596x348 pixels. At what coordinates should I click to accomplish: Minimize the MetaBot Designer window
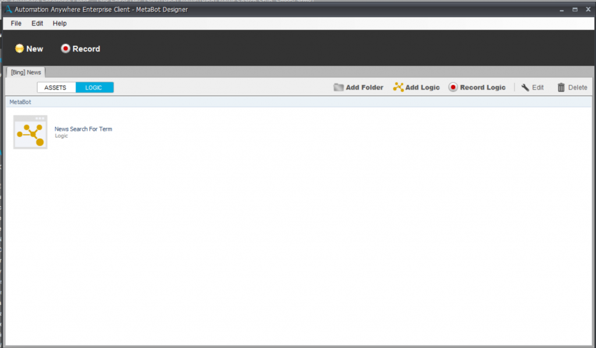coord(562,10)
